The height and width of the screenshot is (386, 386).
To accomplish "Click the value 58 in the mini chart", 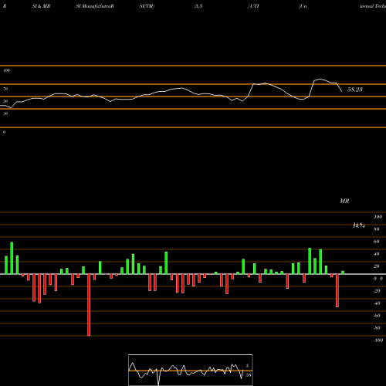I will [x=249, y=375].
